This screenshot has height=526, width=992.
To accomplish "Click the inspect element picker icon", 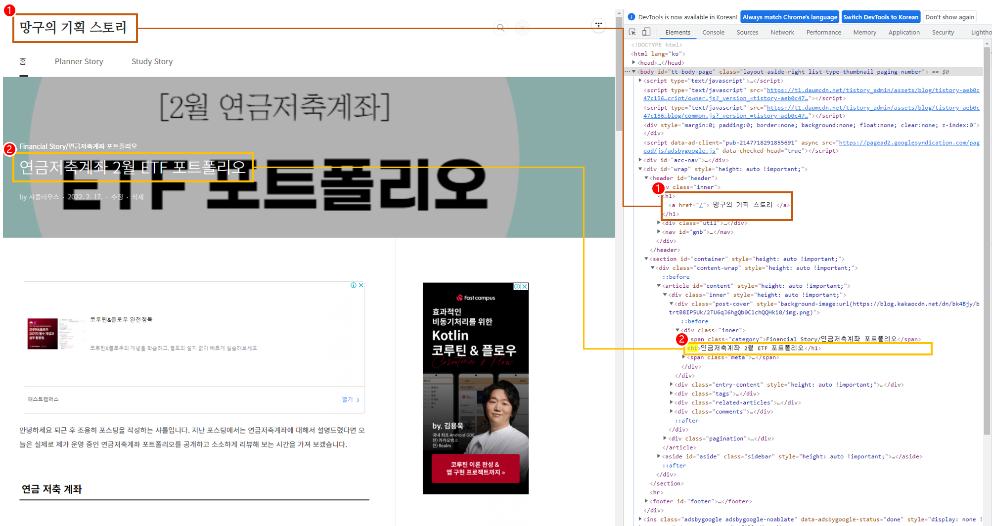I will [632, 32].
